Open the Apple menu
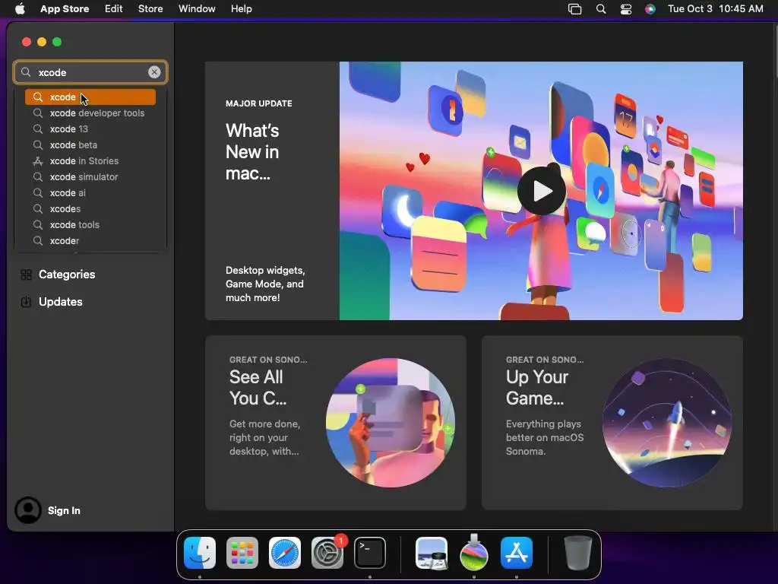778x584 pixels. [20, 9]
